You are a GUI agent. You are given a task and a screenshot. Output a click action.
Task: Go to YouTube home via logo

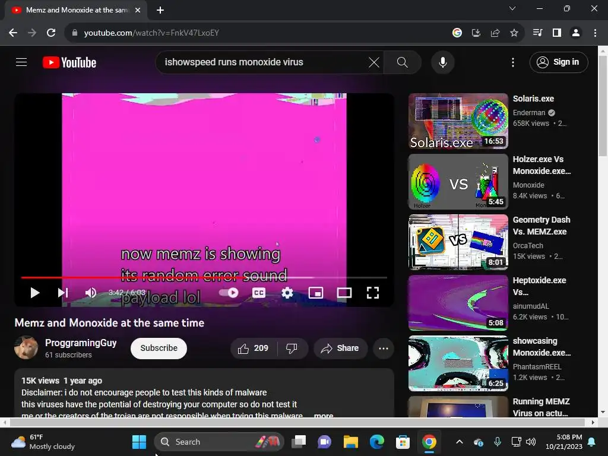click(x=69, y=62)
